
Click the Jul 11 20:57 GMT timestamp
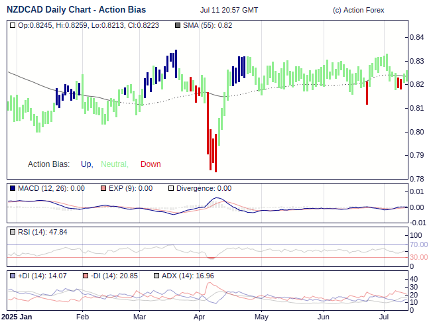click(229, 10)
